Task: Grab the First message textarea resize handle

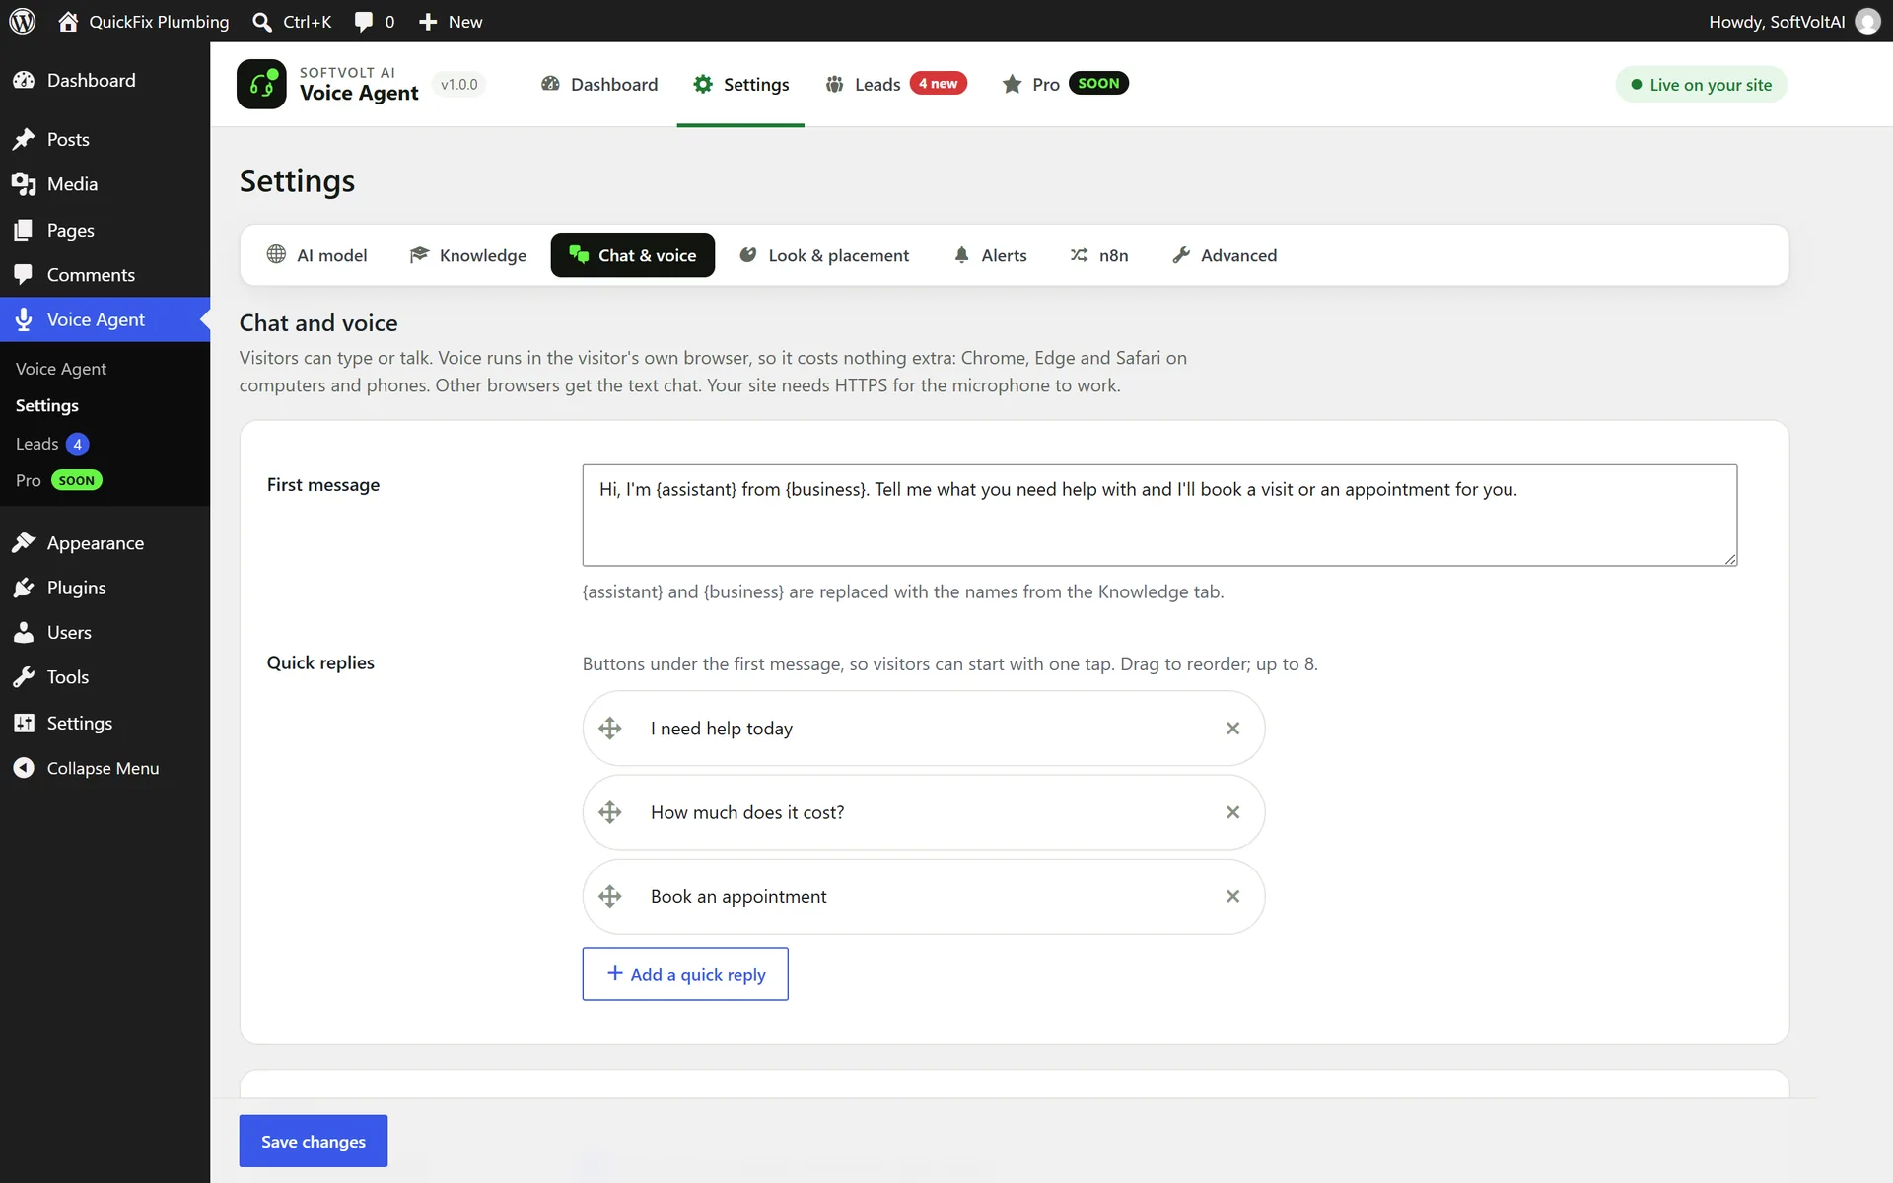Action: (1729, 558)
